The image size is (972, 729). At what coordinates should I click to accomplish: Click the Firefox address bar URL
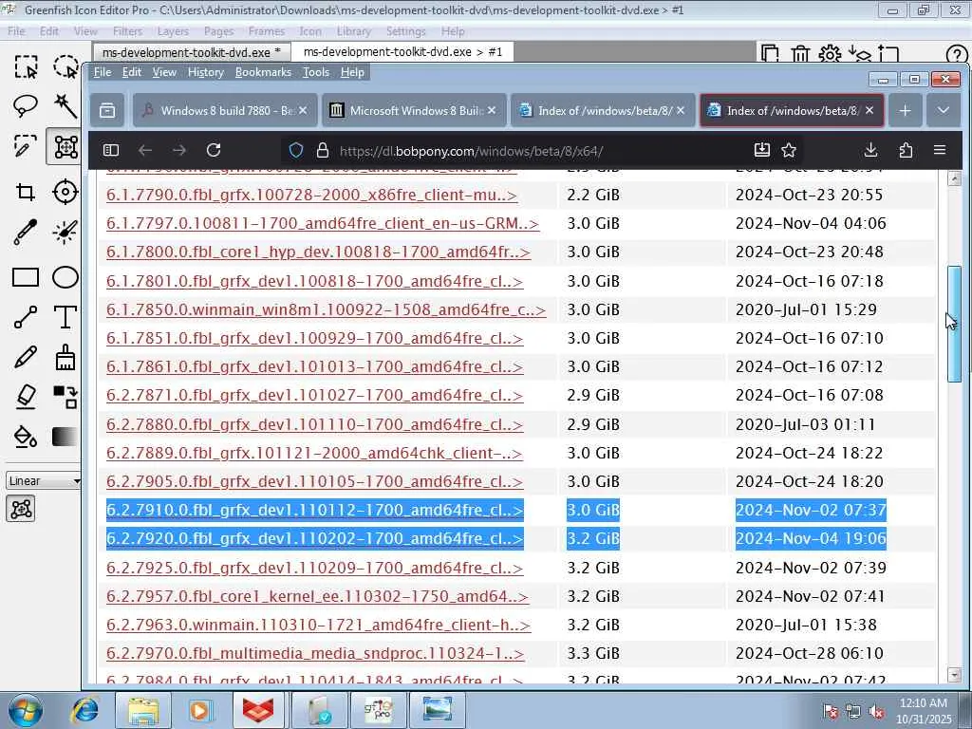click(x=471, y=151)
